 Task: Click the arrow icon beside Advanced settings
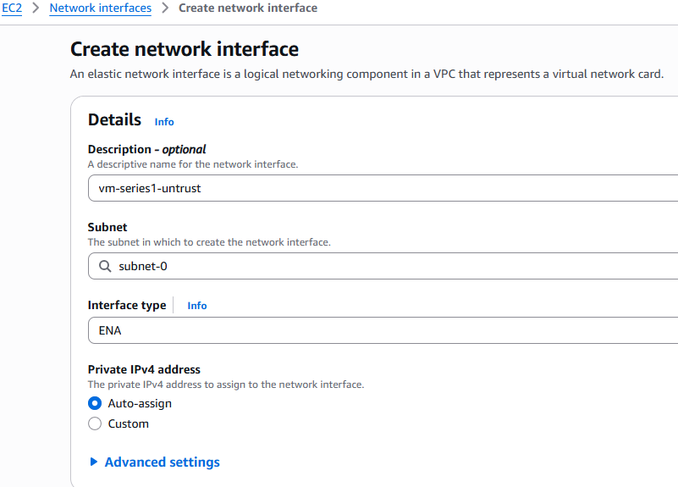click(93, 462)
